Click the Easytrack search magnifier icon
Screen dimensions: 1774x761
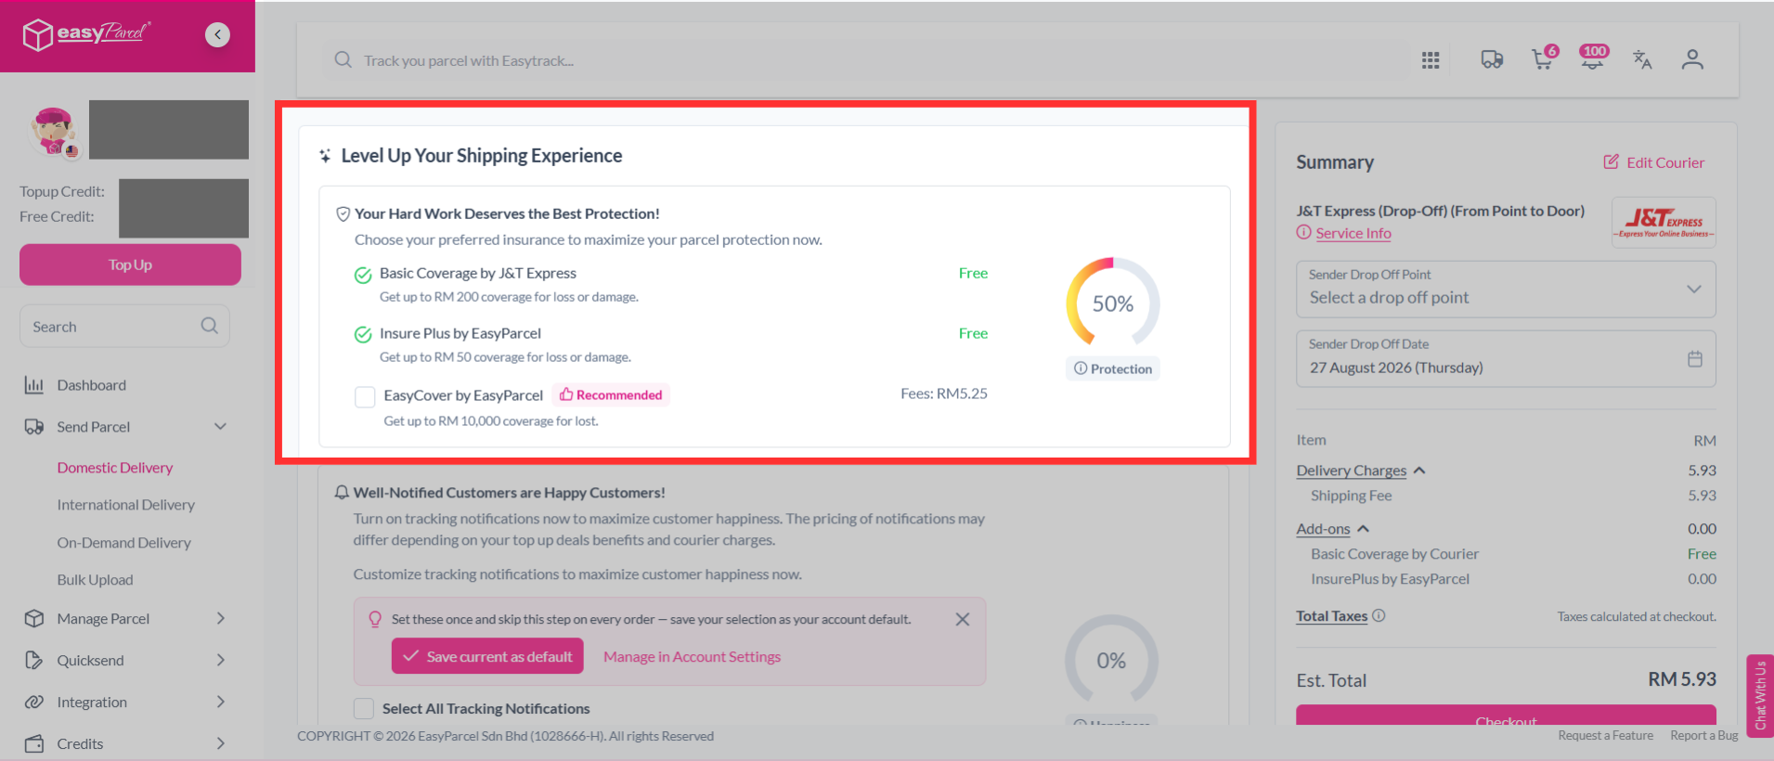point(343,60)
